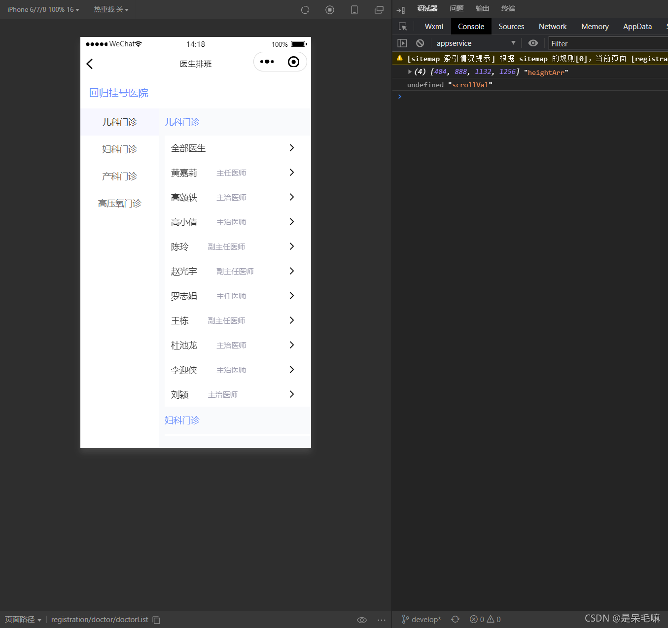
Task: Click the sitemap warning triangle icon
Action: tap(400, 58)
